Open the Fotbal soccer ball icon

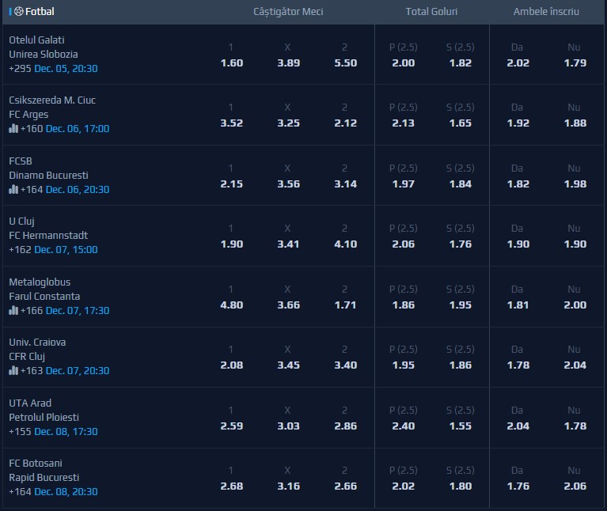(18, 12)
